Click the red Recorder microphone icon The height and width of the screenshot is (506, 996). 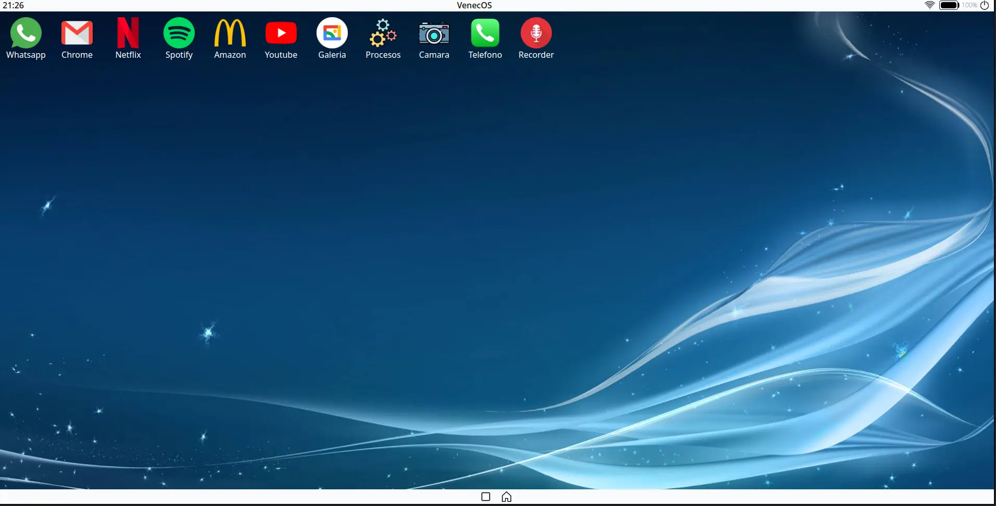click(x=536, y=33)
